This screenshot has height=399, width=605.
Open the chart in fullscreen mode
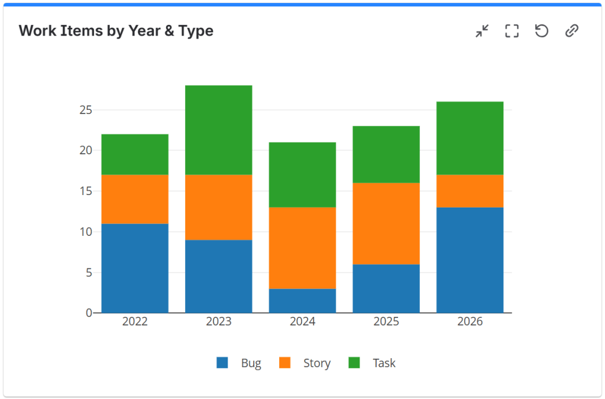click(512, 31)
